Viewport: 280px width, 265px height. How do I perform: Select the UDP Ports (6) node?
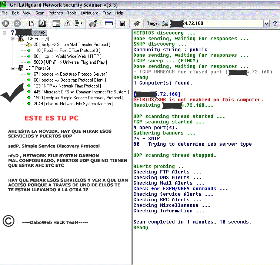point(38,68)
